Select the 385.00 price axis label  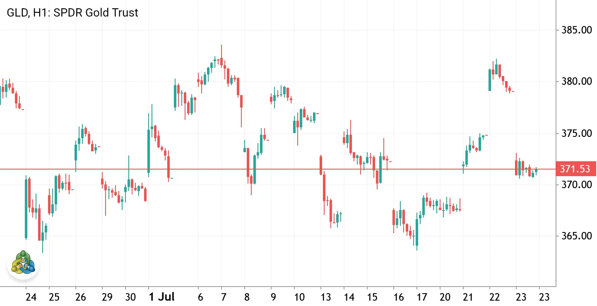click(576, 30)
